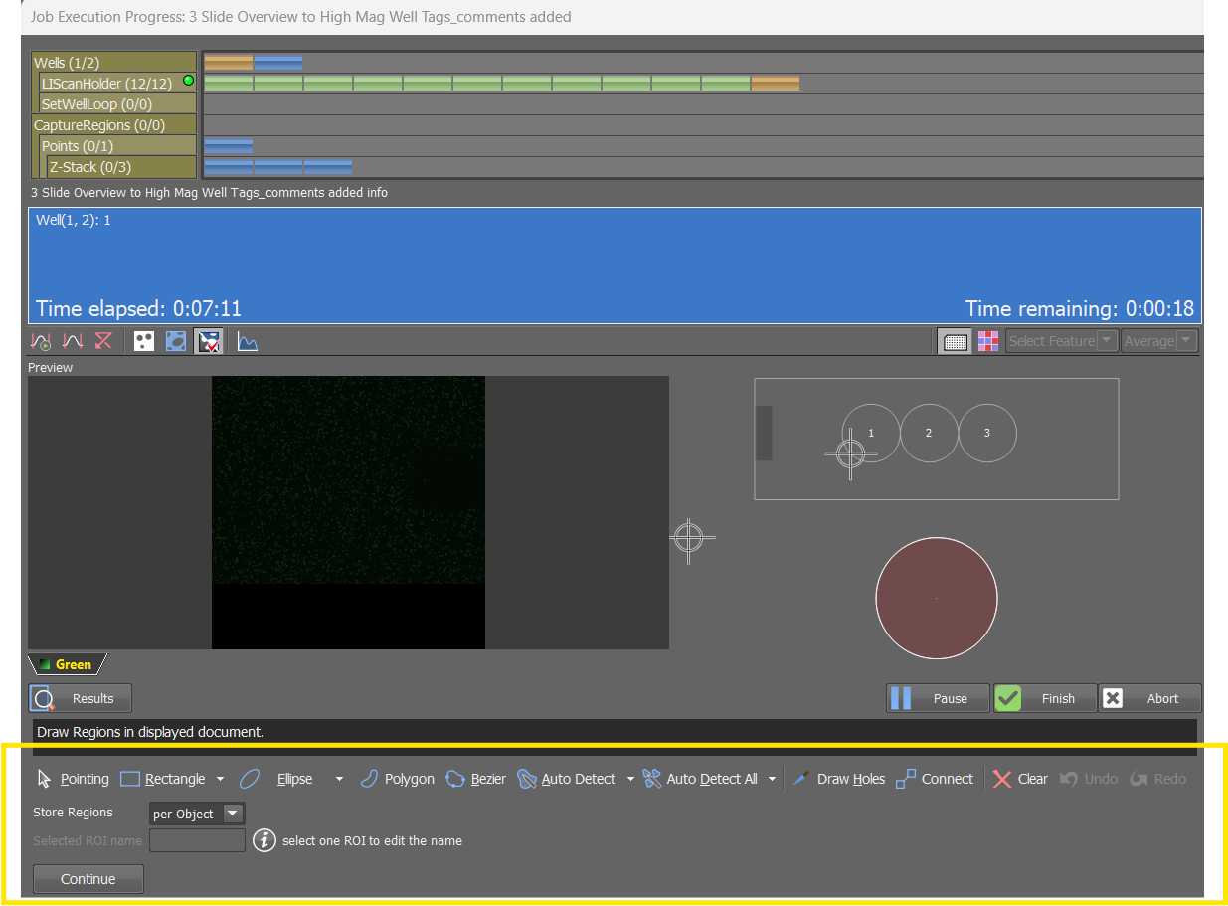Clear all drawn regions
Viewport: 1228px width, 906px height.
[x=1020, y=779]
